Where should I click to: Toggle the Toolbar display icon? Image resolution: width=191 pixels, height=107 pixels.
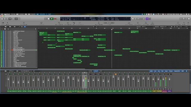click(10, 19)
